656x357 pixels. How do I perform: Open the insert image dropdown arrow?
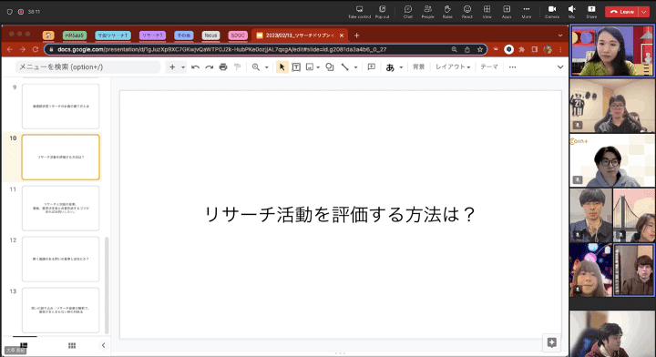318,66
